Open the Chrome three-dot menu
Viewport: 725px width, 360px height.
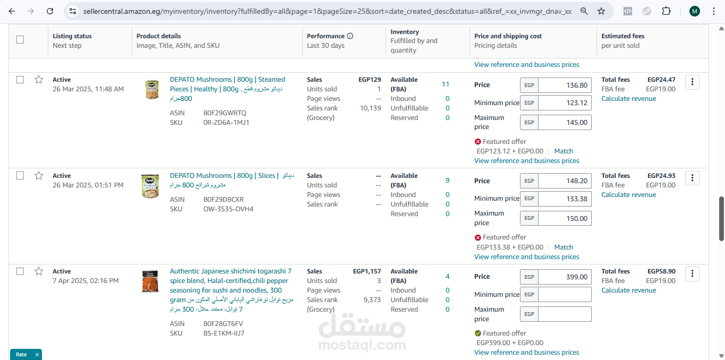(713, 11)
